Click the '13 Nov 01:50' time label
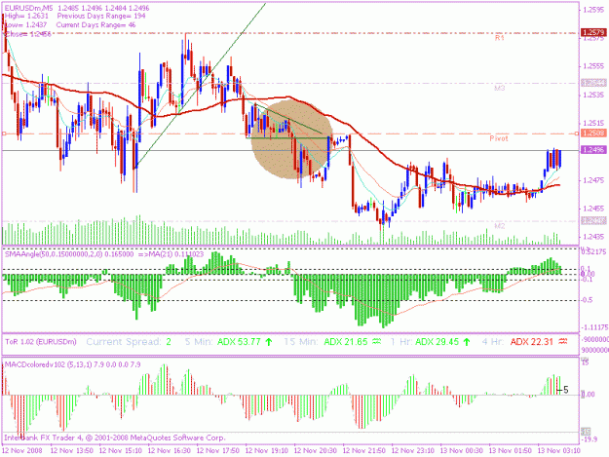This screenshot has width=609, height=457. pyautogui.click(x=510, y=451)
